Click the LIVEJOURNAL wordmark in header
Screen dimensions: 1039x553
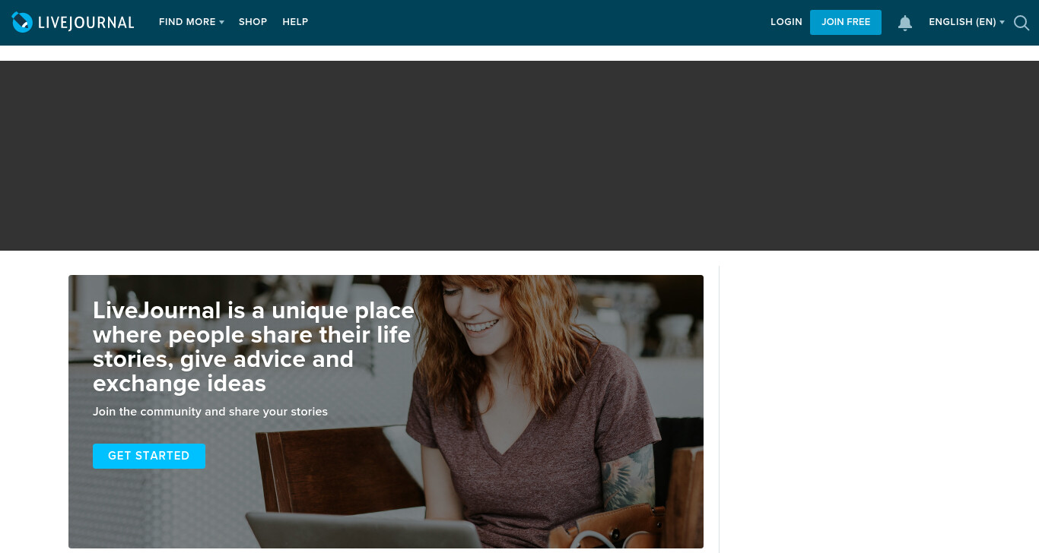point(86,23)
